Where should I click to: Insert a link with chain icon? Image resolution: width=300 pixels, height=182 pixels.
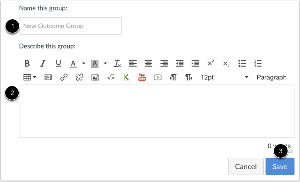[64, 77]
